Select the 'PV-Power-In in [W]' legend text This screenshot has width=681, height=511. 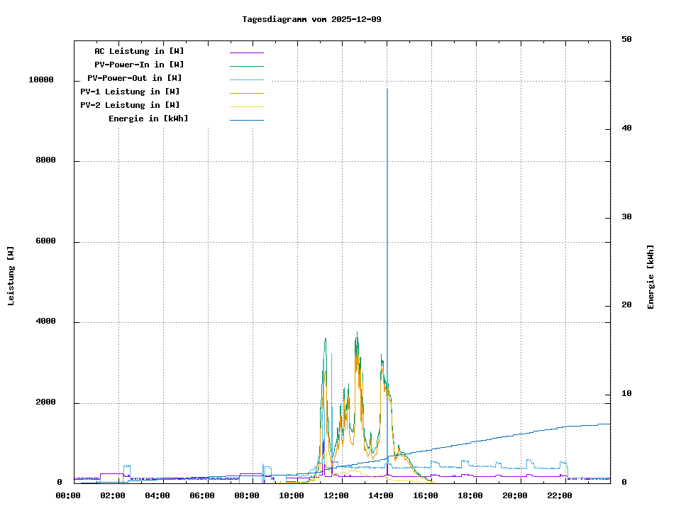(x=139, y=65)
